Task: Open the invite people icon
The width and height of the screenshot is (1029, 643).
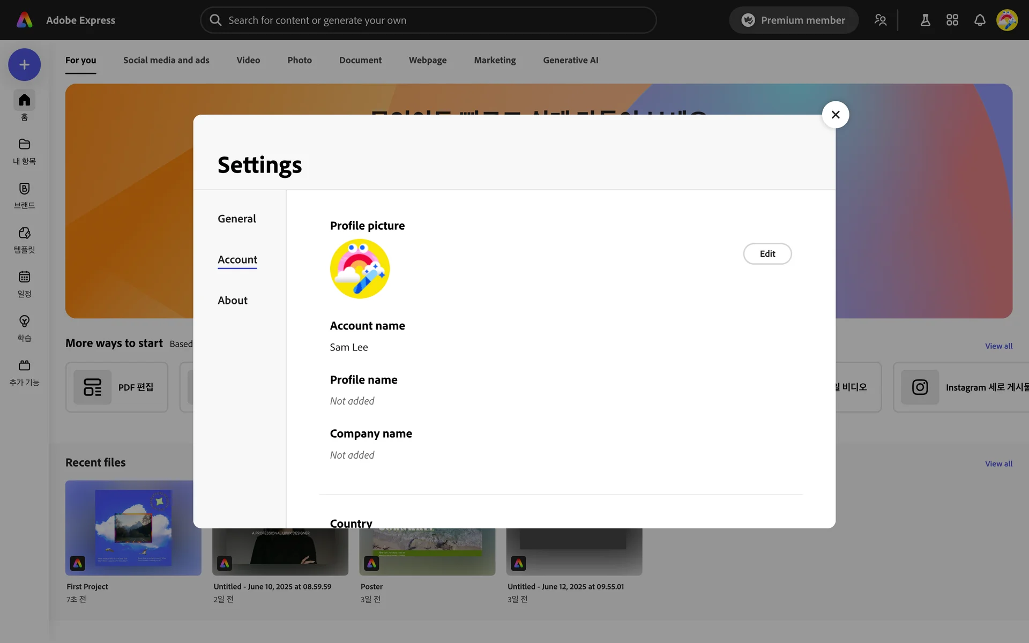Action: click(x=880, y=20)
